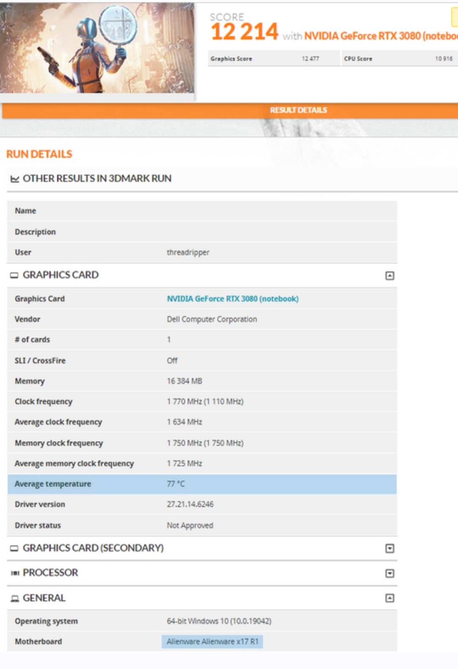
Task: Click the CPU Score box
Action: tap(398, 59)
